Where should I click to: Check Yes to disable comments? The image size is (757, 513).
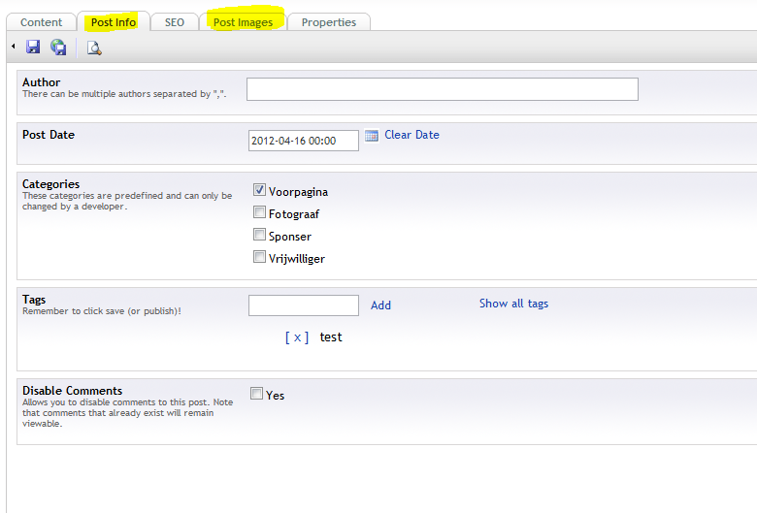[256, 394]
